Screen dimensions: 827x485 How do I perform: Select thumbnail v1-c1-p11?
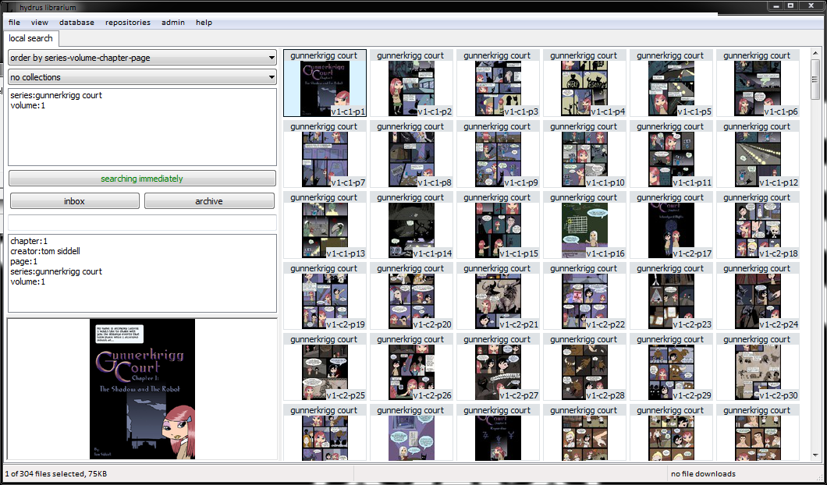[671, 154]
